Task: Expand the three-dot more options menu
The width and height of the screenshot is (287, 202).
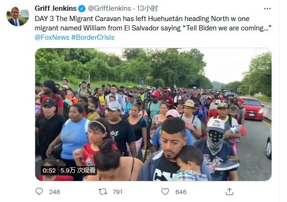Action: pos(267,8)
